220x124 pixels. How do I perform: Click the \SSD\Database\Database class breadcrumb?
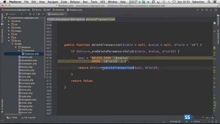66,19
